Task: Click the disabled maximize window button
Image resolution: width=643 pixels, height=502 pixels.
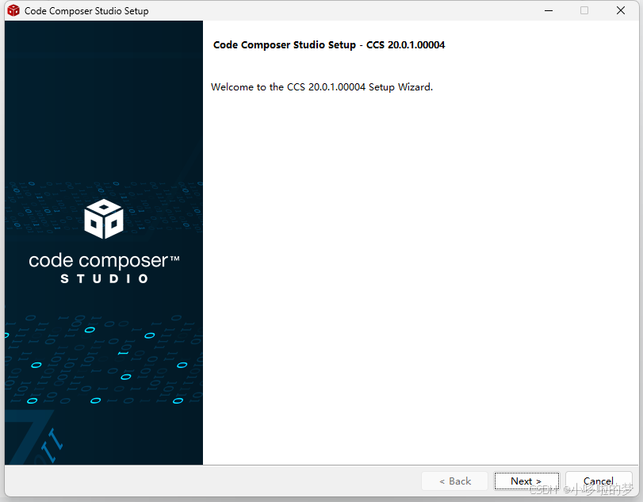Action: pos(584,10)
